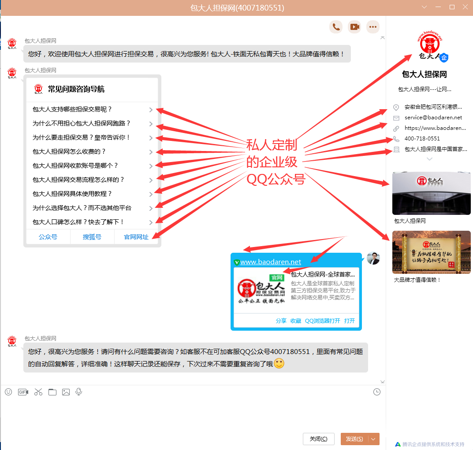
Task: Click the 关闭(C) button
Action: (x=318, y=439)
